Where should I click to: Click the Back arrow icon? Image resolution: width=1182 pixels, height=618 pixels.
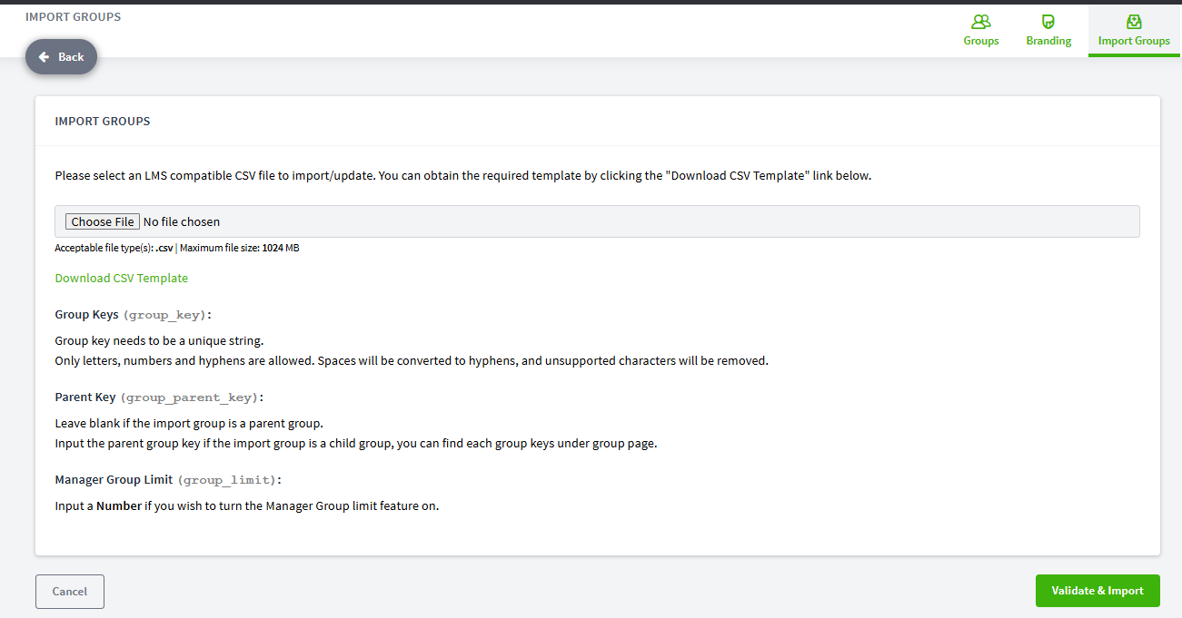(x=44, y=57)
